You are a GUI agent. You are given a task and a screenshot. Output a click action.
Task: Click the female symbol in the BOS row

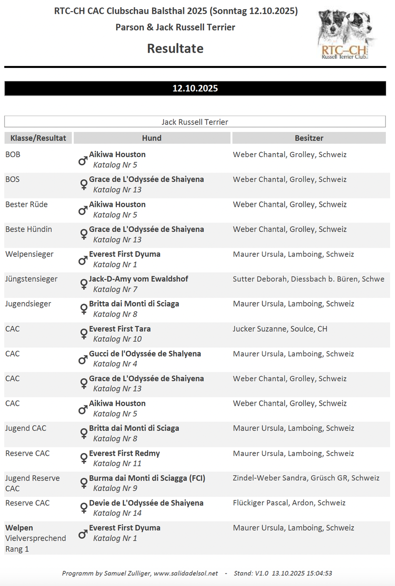pyautogui.click(x=83, y=185)
